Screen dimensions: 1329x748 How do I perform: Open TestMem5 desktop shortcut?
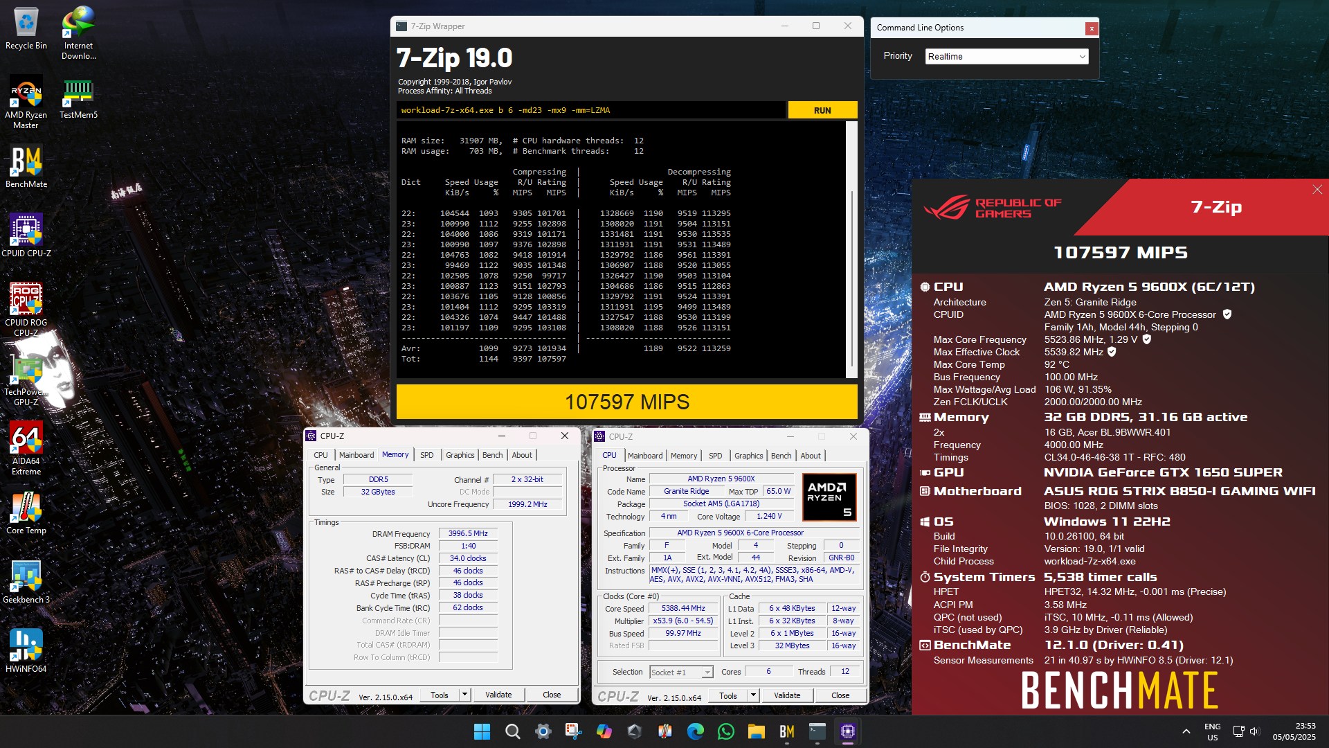[x=78, y=98]
